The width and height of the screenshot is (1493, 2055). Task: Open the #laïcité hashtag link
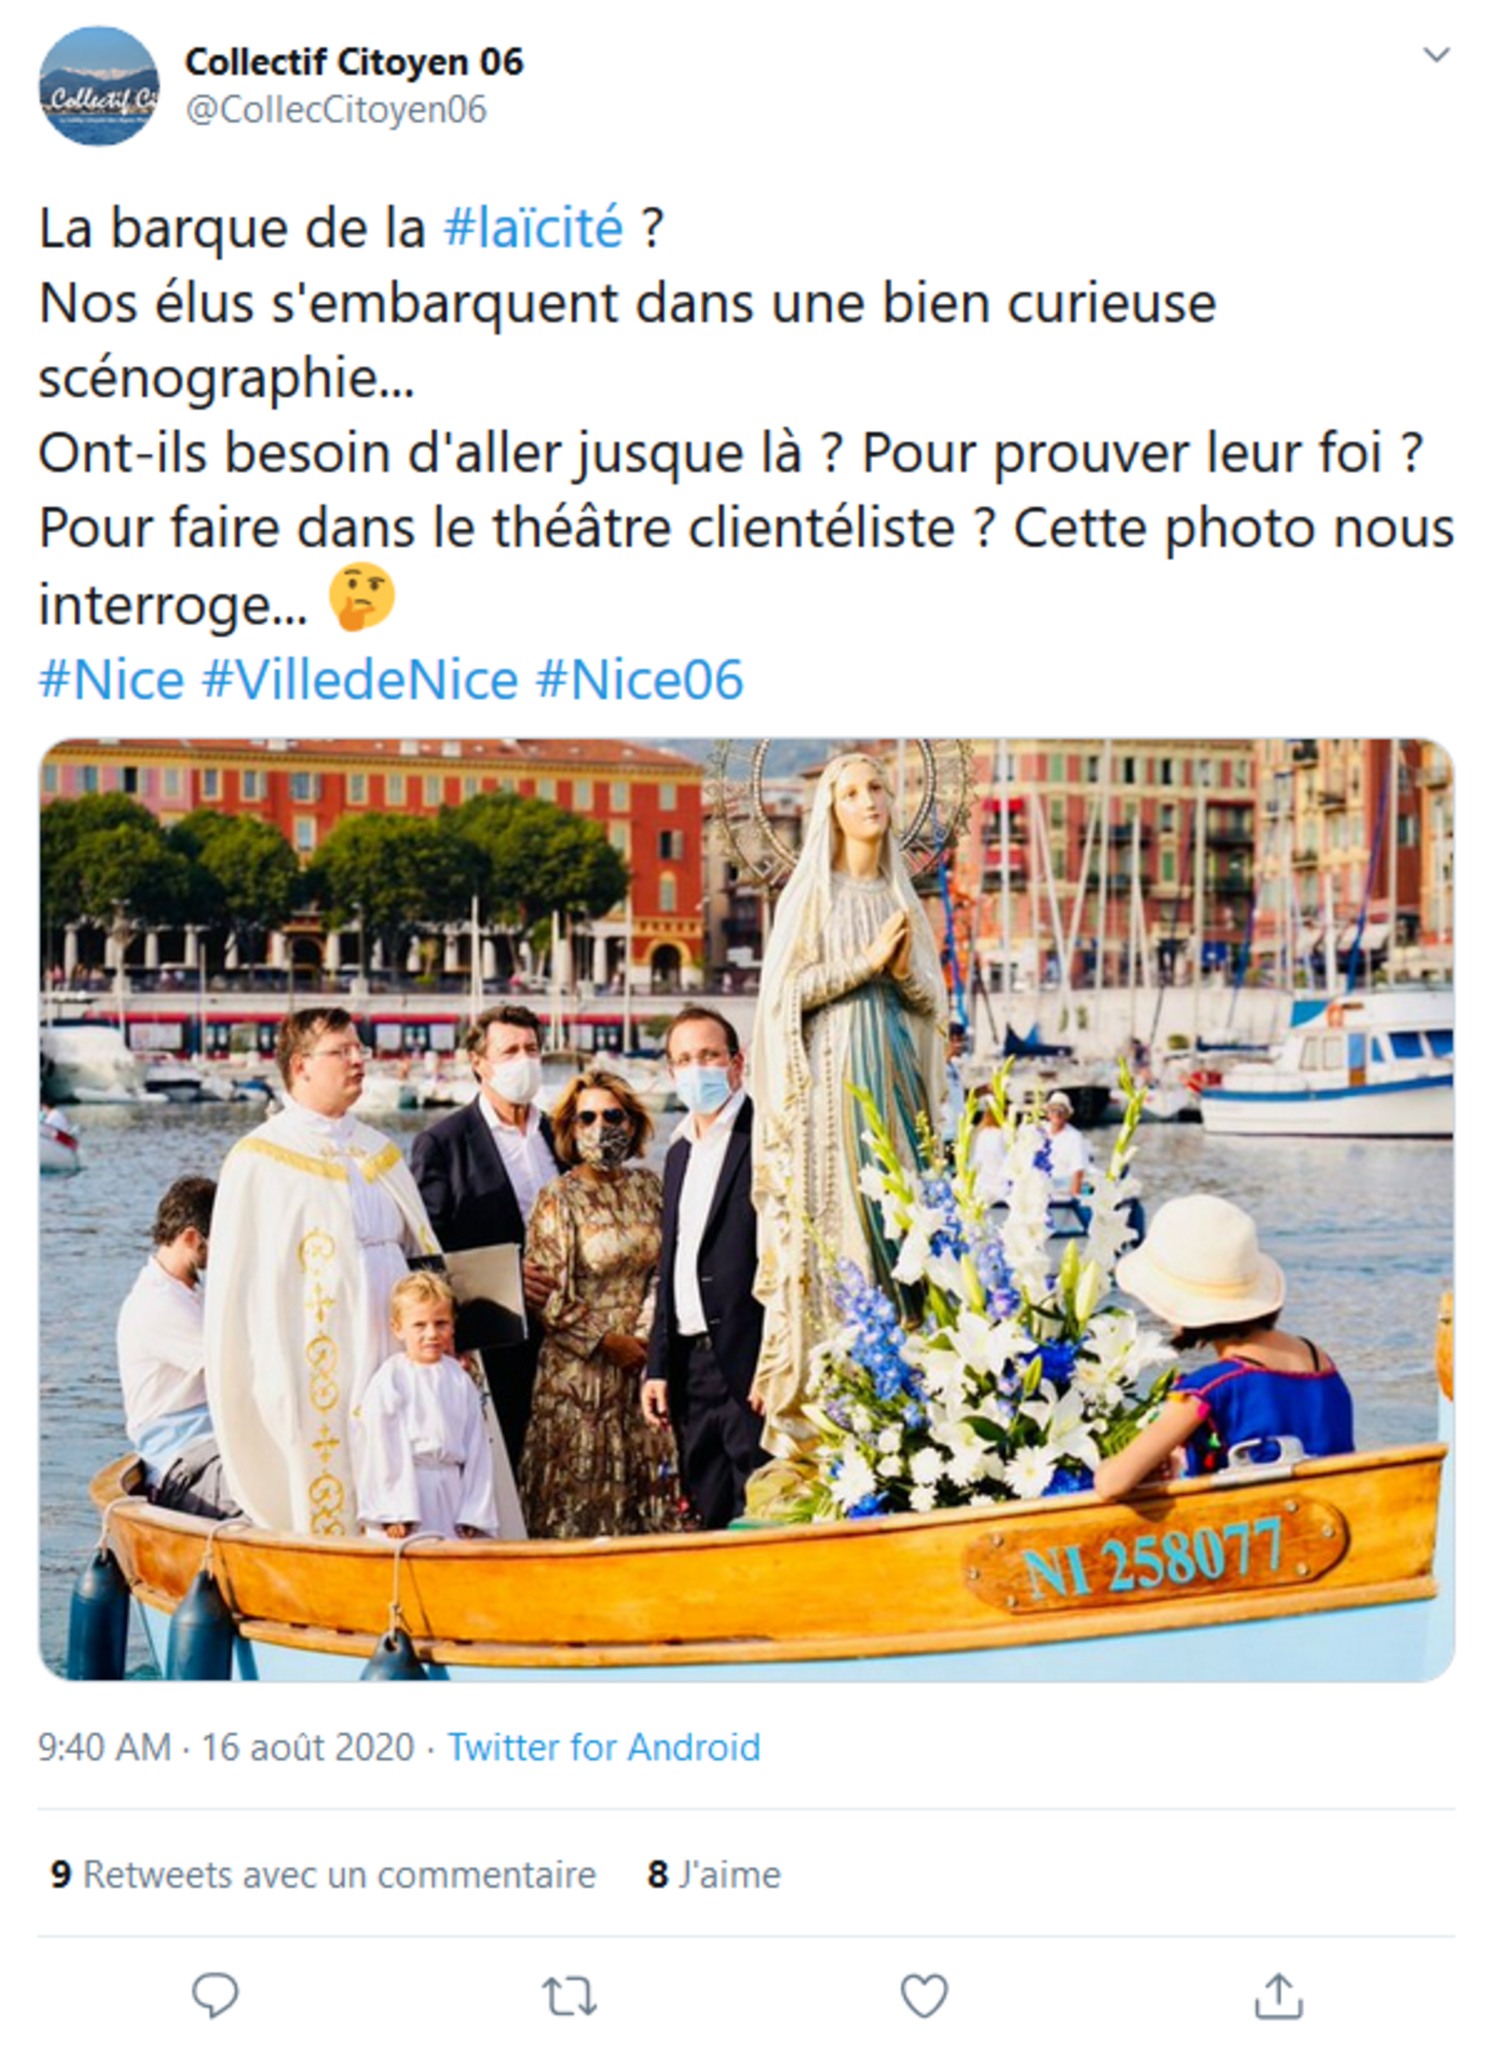533,227
